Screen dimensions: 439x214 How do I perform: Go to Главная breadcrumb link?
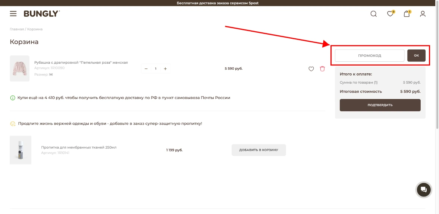click(x=16, y=29)
